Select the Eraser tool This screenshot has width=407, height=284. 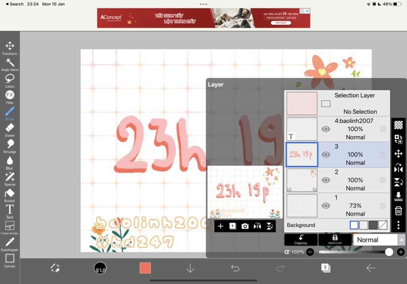pyautogui.click(x=10, y=130)
